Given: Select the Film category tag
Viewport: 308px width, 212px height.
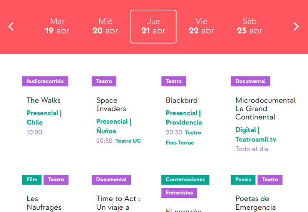Looking at the screenshot, I should [x=32, y=180].
